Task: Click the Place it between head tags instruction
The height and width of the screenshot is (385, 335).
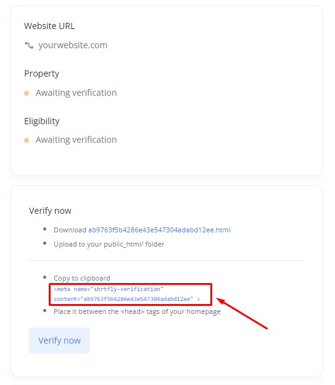Action: (x=137, y=311)
